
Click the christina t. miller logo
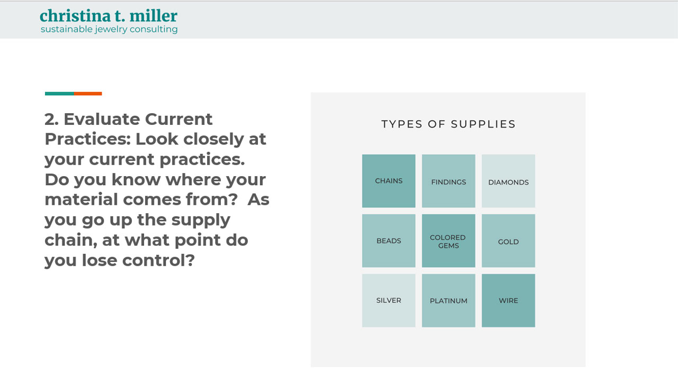click(x=109, y=15)
